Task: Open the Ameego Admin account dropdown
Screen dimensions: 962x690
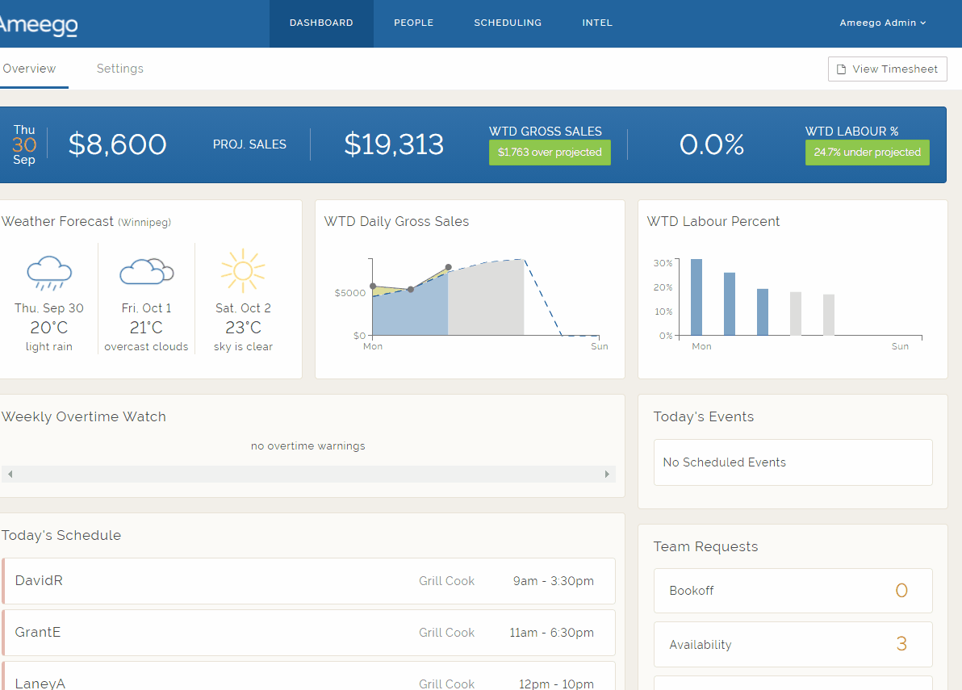Action: 882,23
